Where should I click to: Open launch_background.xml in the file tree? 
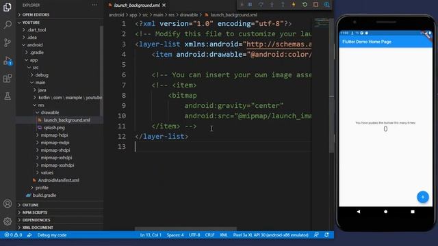point(59,120)
